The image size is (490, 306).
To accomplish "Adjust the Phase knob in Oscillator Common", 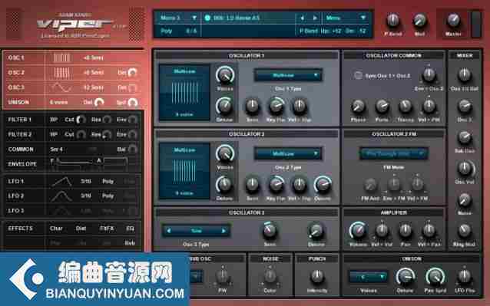I will point(358,107).
